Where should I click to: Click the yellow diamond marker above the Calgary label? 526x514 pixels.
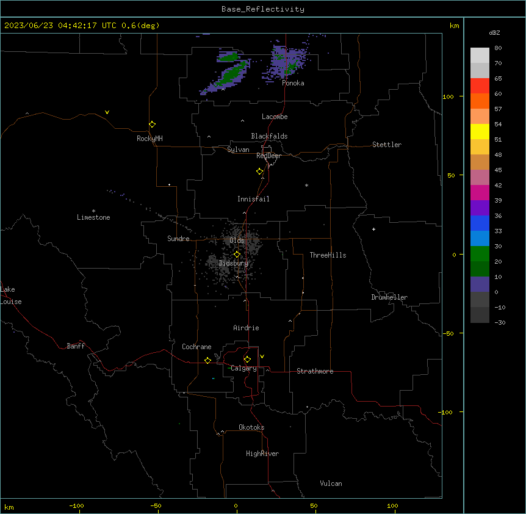coord(247,360)
